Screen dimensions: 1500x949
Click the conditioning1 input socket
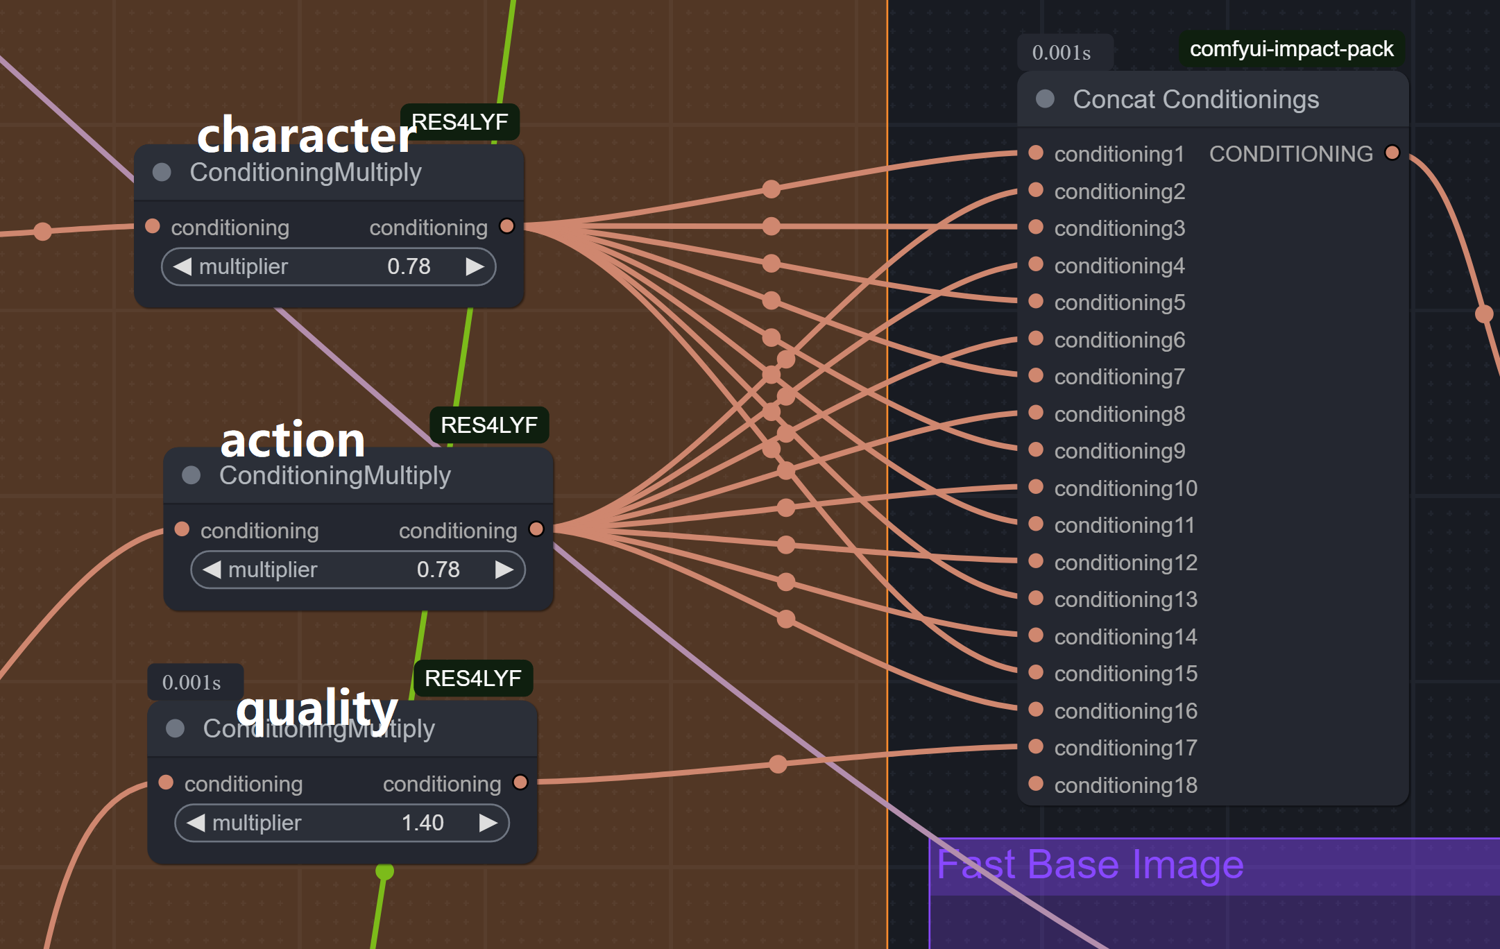pyautogui.click(x=1036, y=153)
